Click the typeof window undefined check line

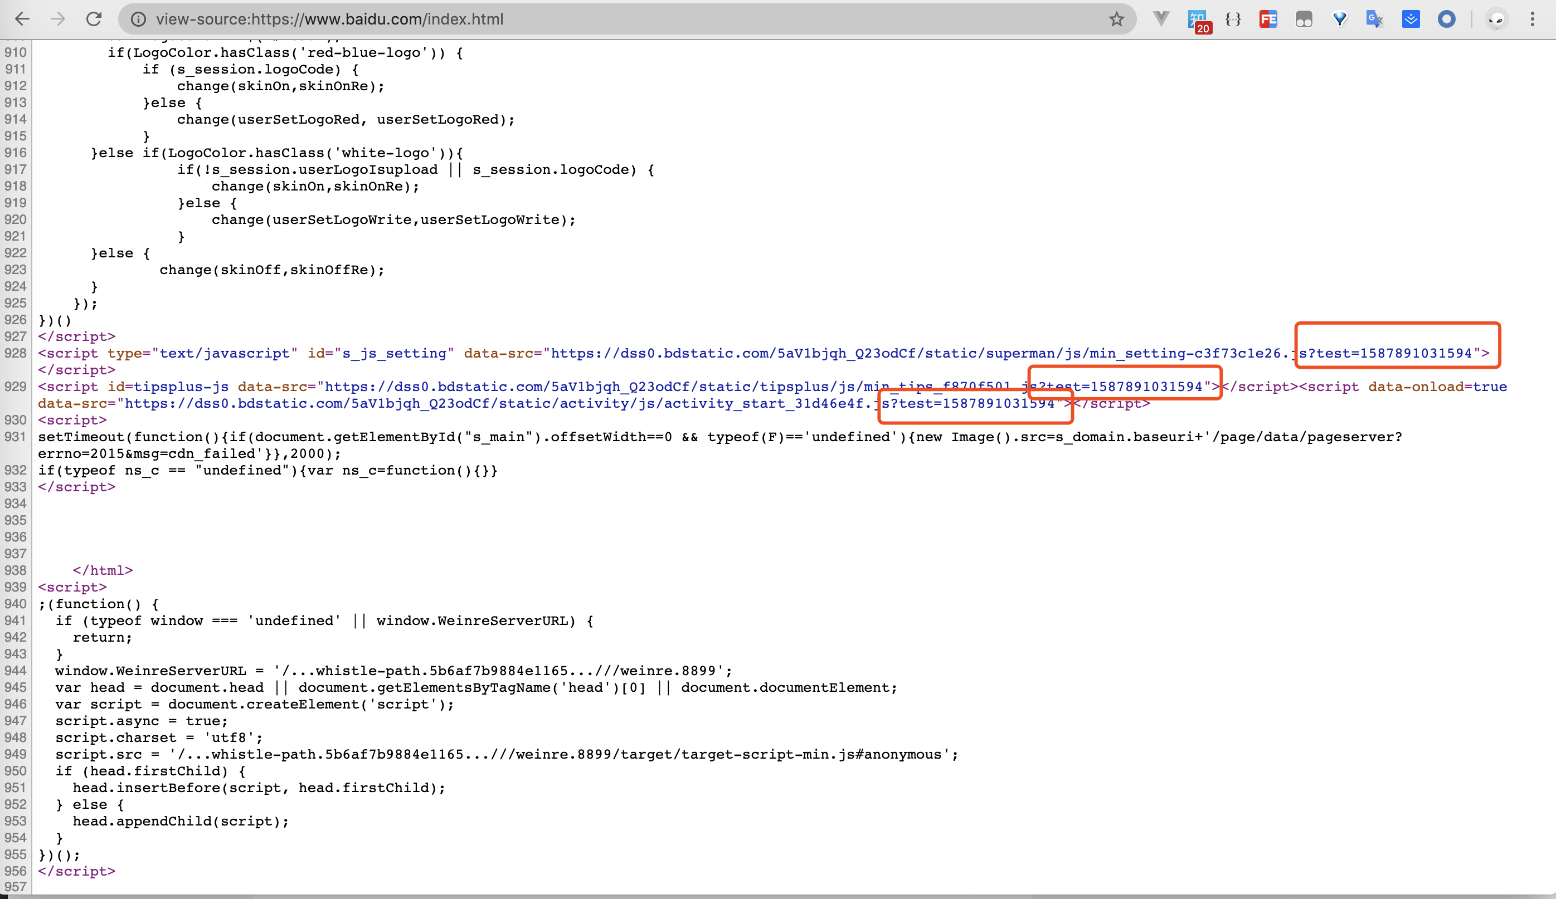324,620
